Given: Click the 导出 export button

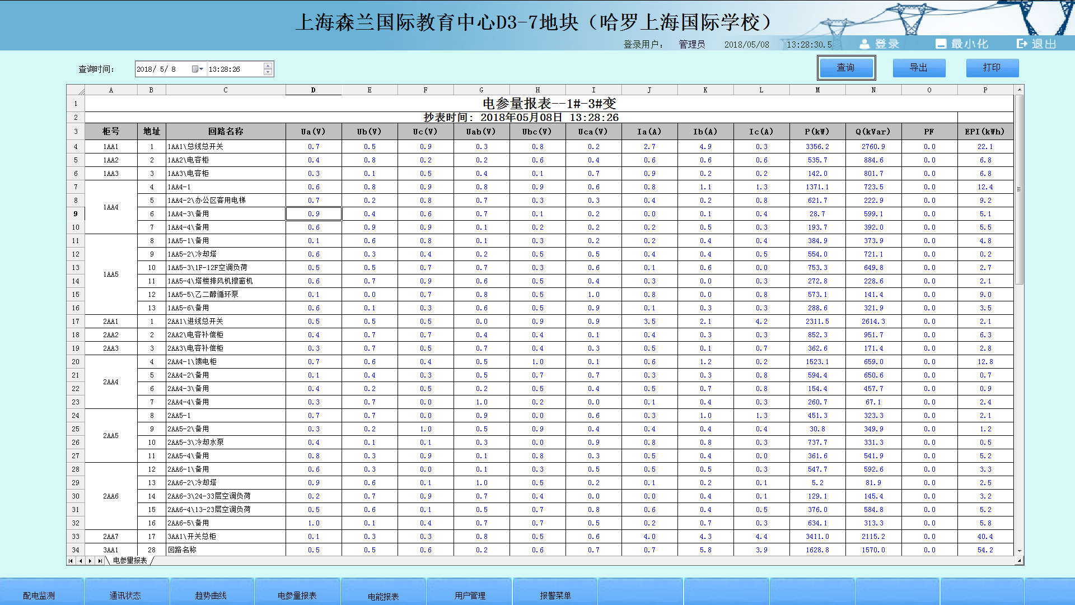Looking at the screenshot, I should pyautogui.click(x=919, y=68).
